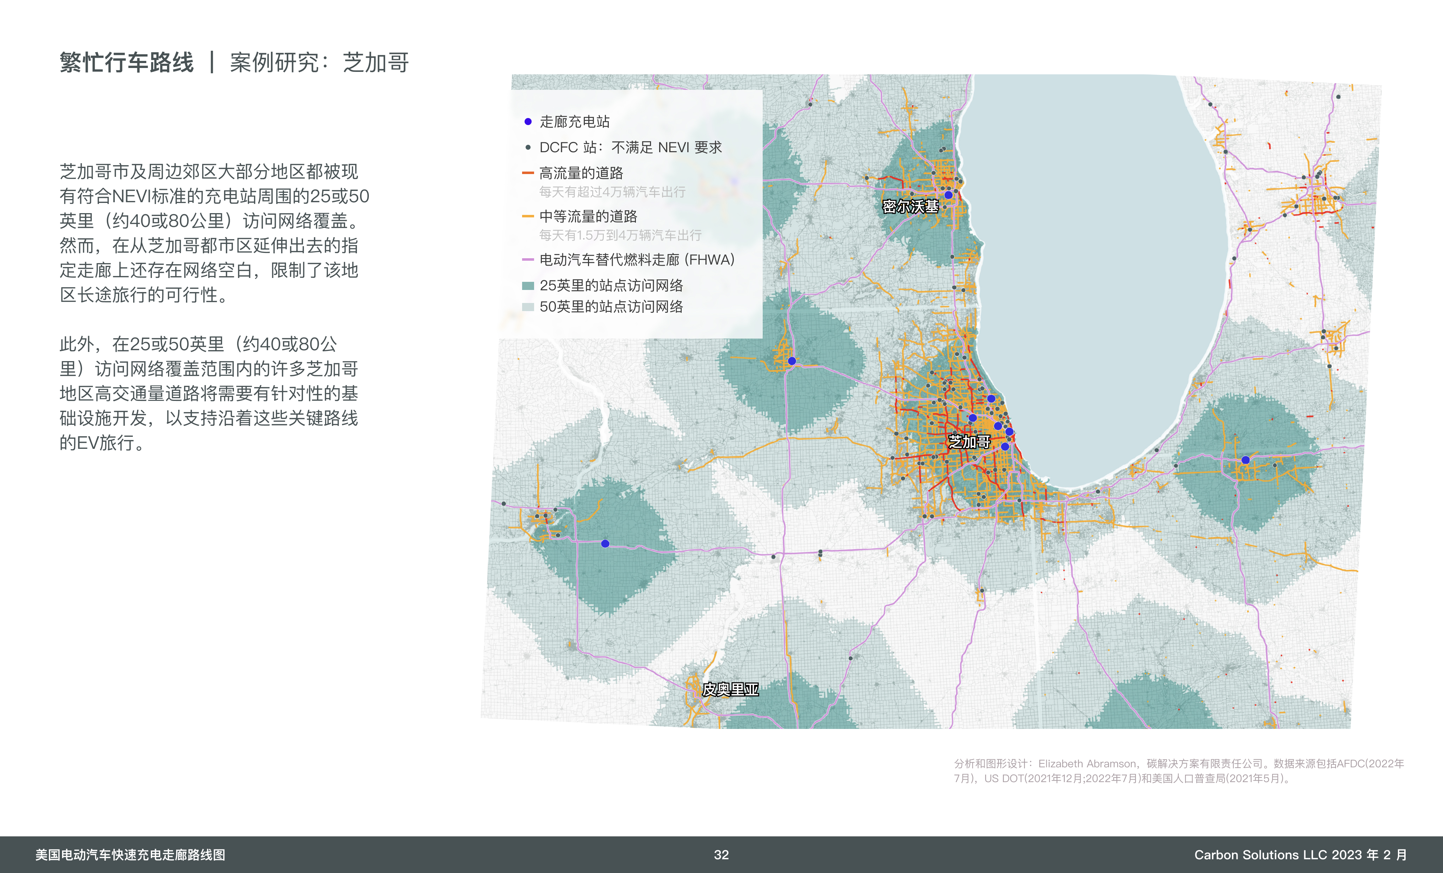Viewport: 1443px width, 873px height.
Task: Click the orange-red high-traffic road legend line
Action: [528, 173]
